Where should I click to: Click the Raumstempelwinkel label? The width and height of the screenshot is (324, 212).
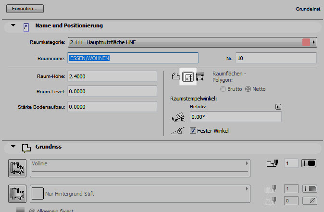pos(194,99)
